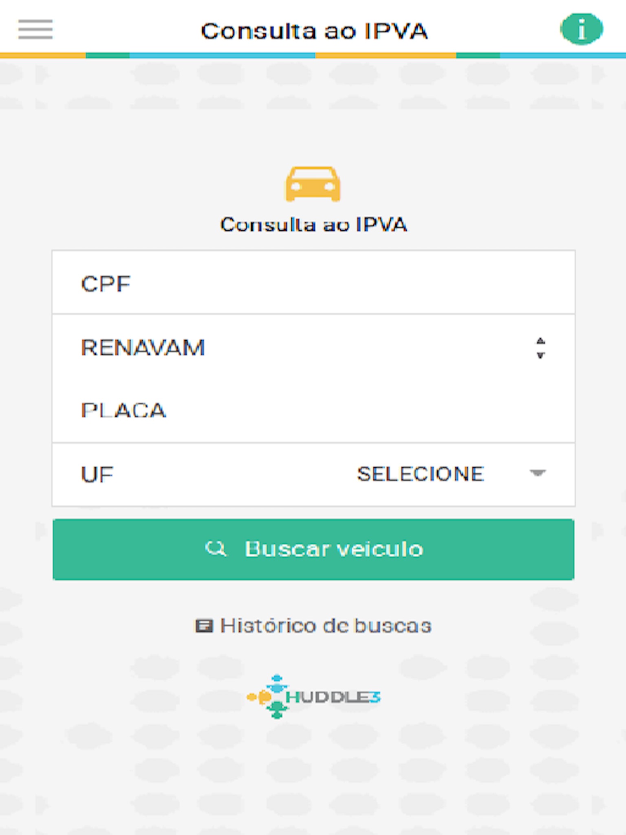Tap the UF label

pyautogui.click(x=97, y=474)
